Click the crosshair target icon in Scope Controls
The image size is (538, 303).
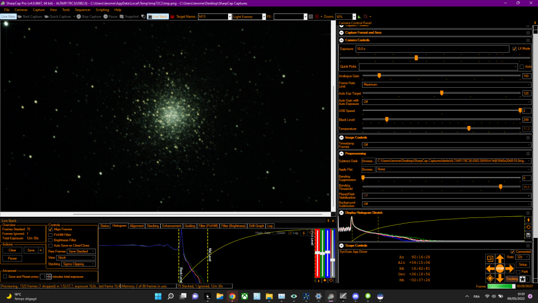pos(490,278)
